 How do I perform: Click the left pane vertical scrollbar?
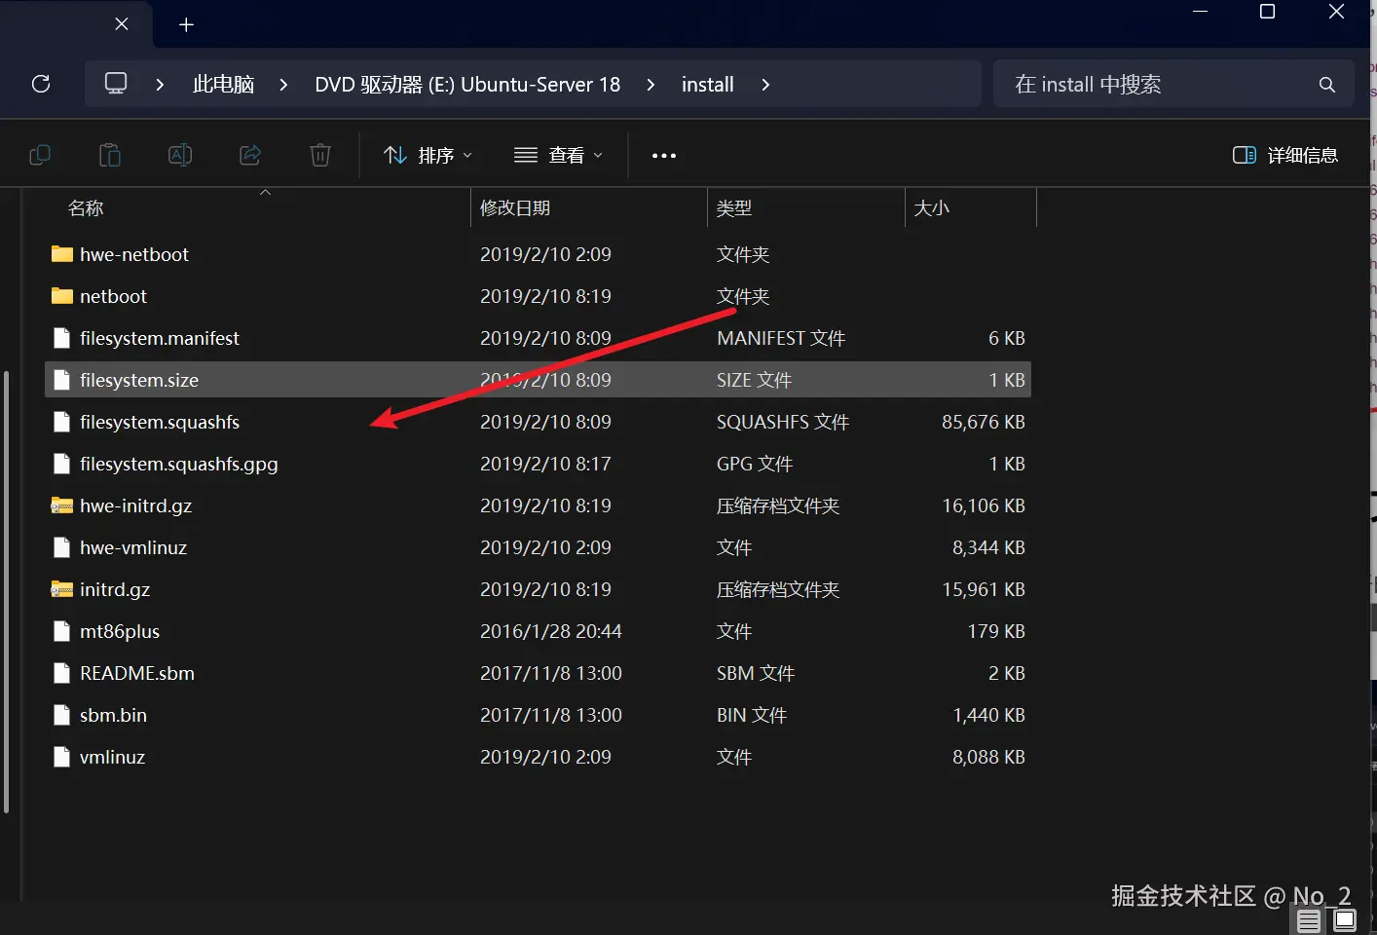[6, 591]
